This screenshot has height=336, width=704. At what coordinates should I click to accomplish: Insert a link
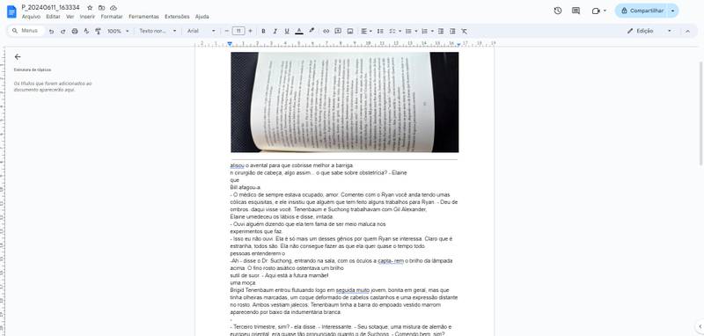[326, 31]
